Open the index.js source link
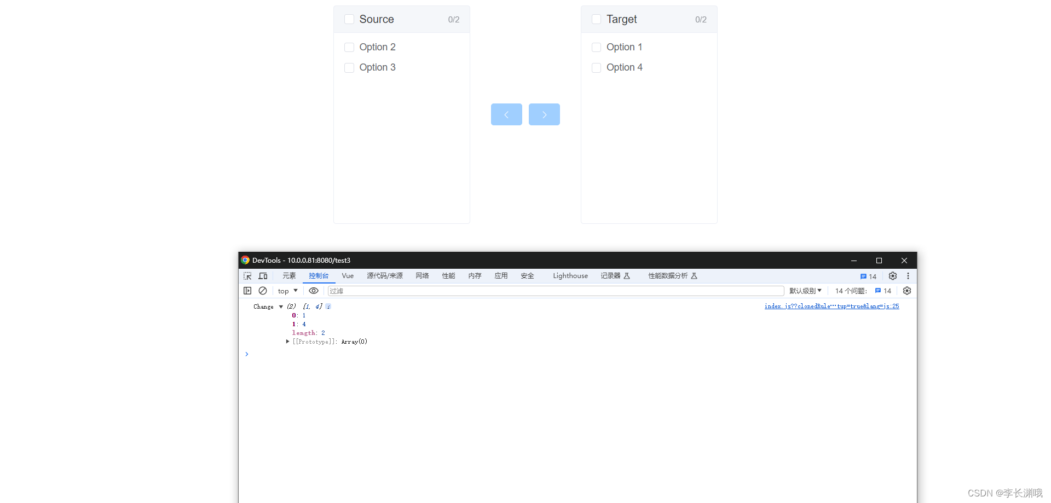This screenshot has width=1051, height=503. pyautogui.click(x=831, y=306)
